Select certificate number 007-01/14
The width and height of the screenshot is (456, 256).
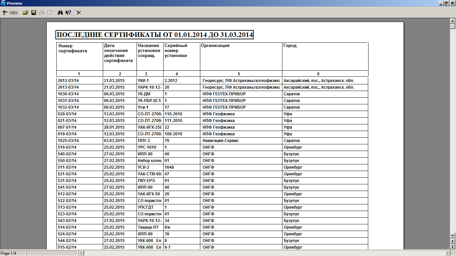(67, 127)
